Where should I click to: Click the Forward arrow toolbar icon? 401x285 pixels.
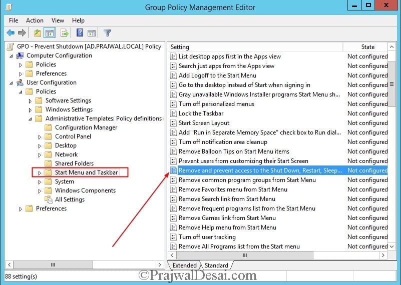(x=22, y=32)
